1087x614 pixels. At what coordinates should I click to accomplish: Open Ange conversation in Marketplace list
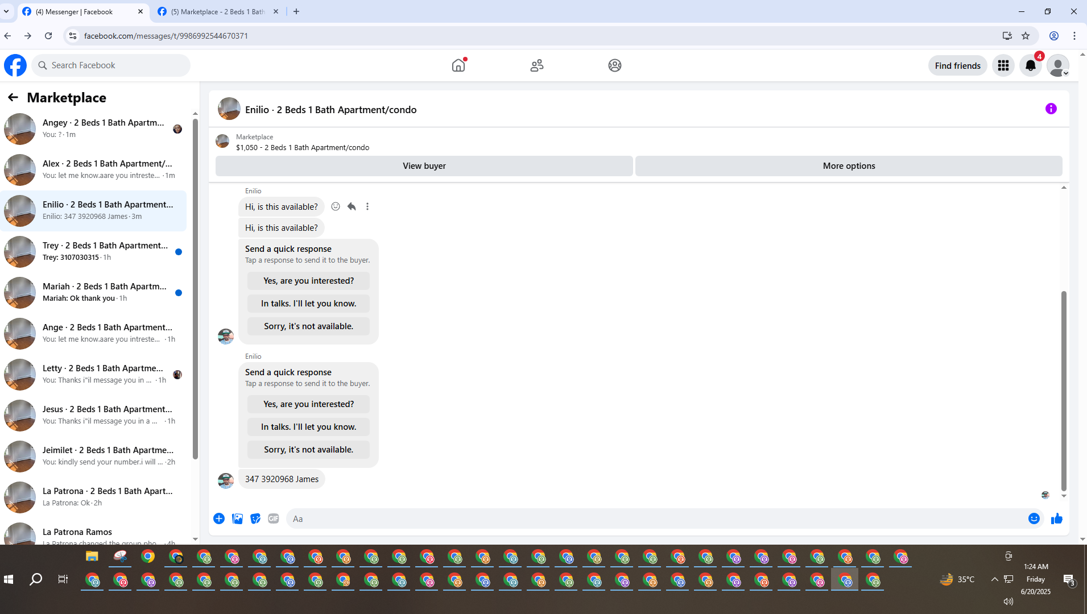93,333
